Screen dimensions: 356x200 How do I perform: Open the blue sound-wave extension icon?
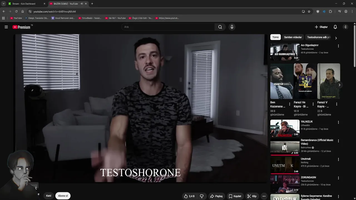[324, 11]
